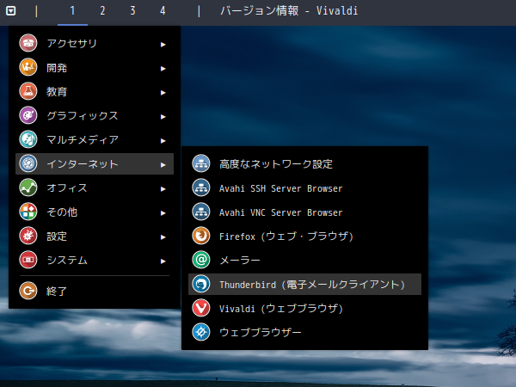The image size is (516, 387).
Task: Click the Vivaldi icon
Action: 201,309
